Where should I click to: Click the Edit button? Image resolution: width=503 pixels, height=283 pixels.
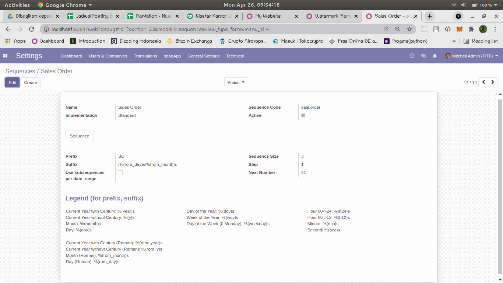tap(12, 83)
